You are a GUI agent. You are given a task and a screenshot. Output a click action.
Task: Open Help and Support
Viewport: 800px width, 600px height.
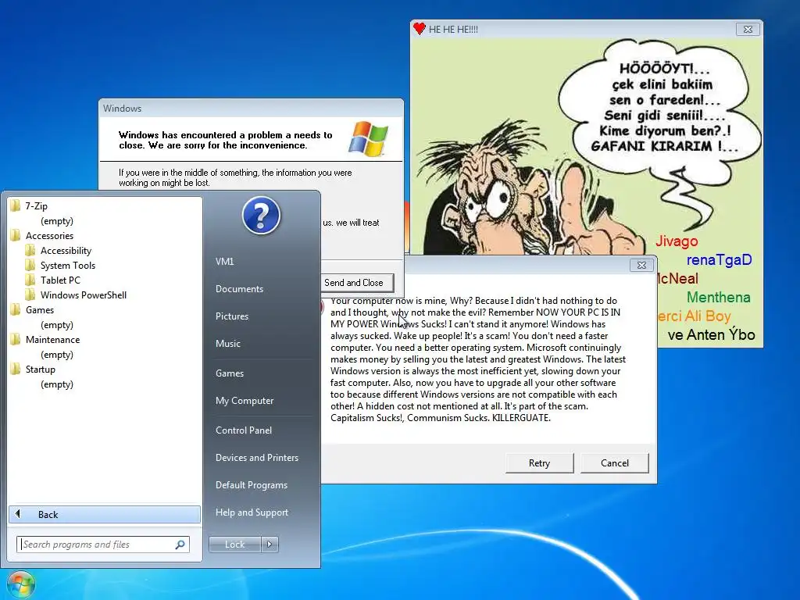point(252,512)
